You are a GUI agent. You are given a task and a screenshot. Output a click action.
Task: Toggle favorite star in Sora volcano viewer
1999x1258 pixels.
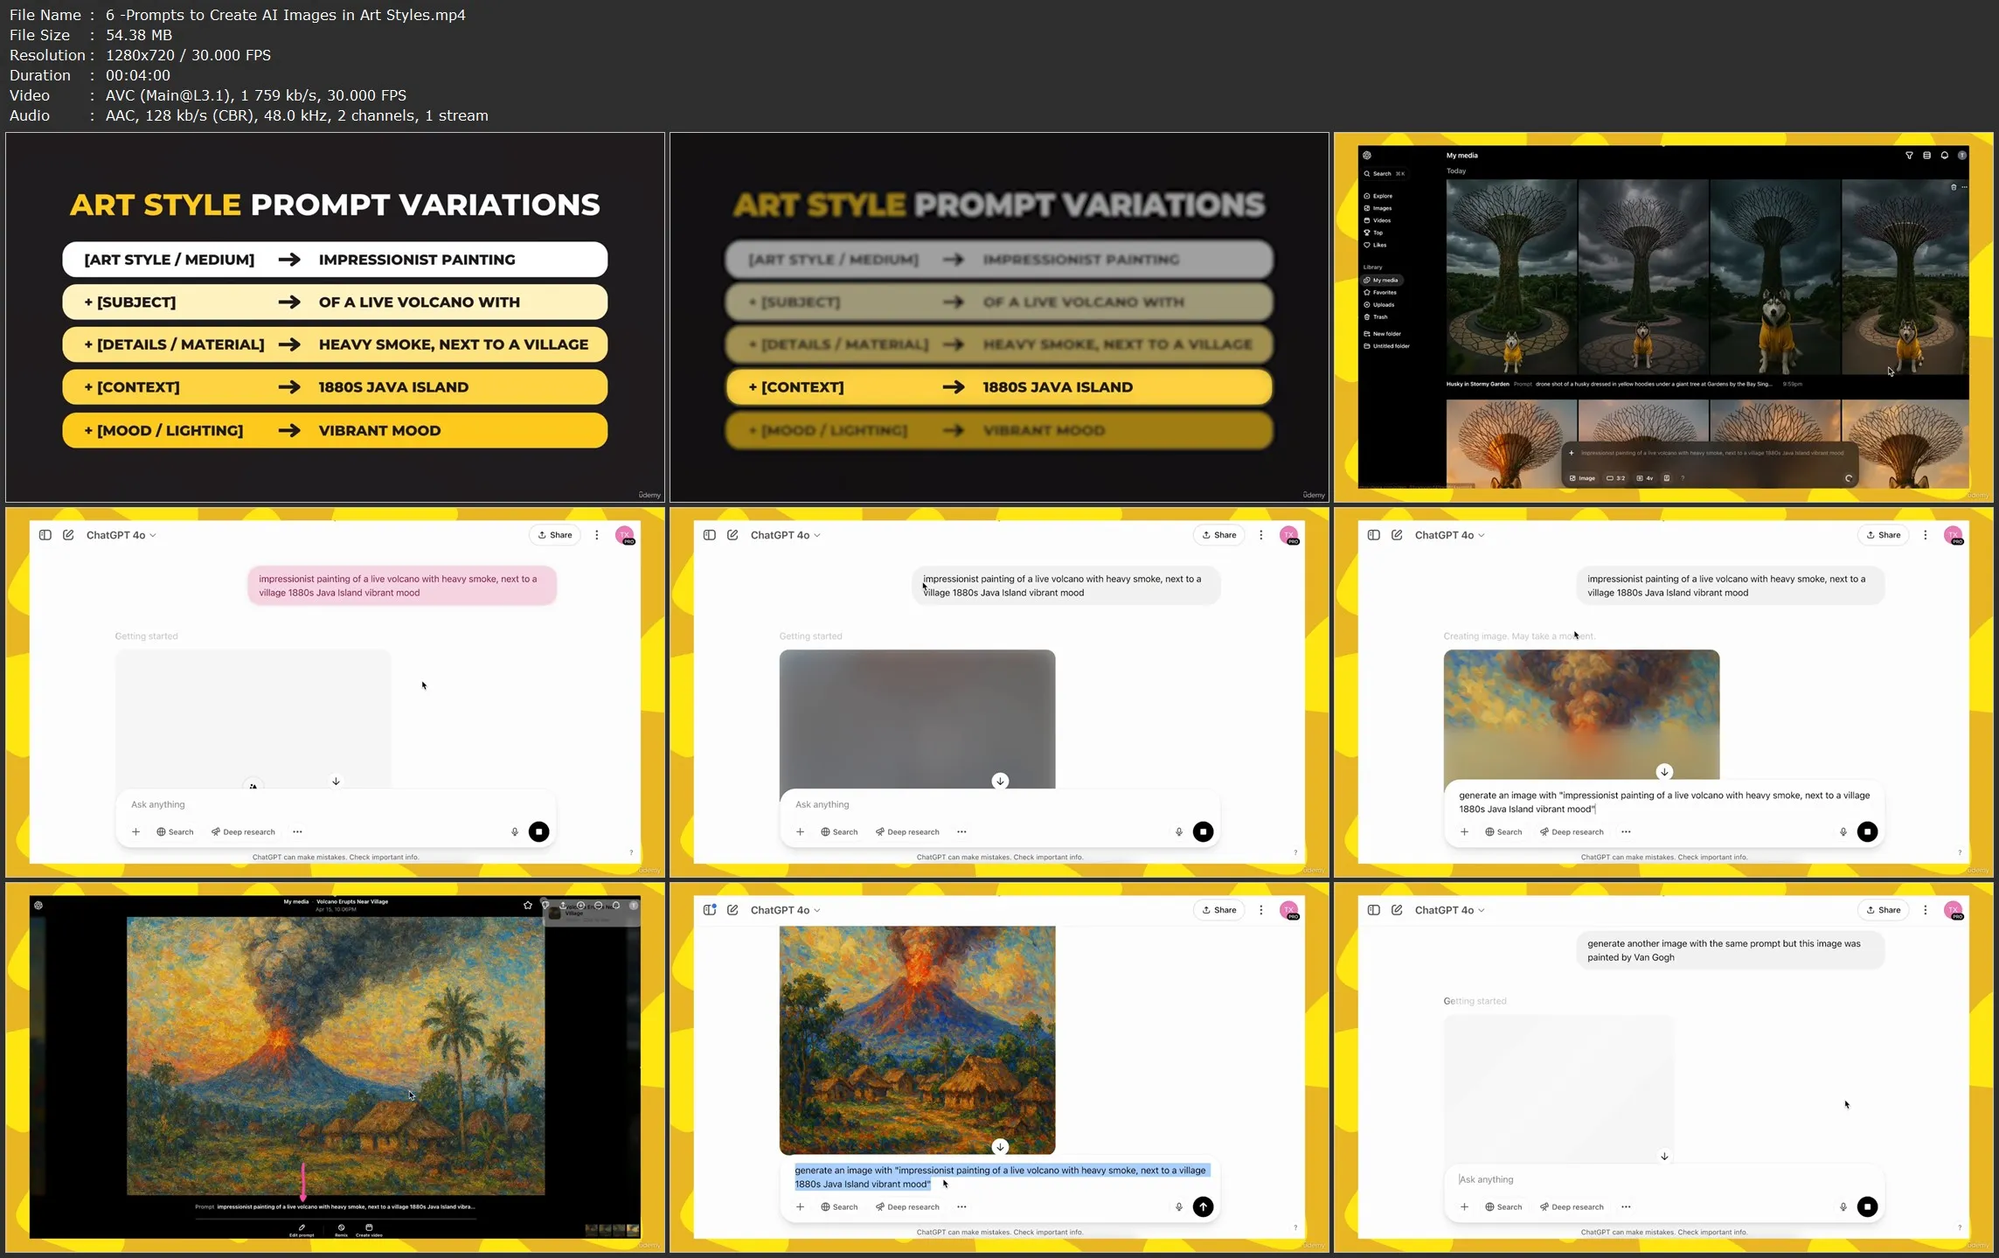[527, 905]
